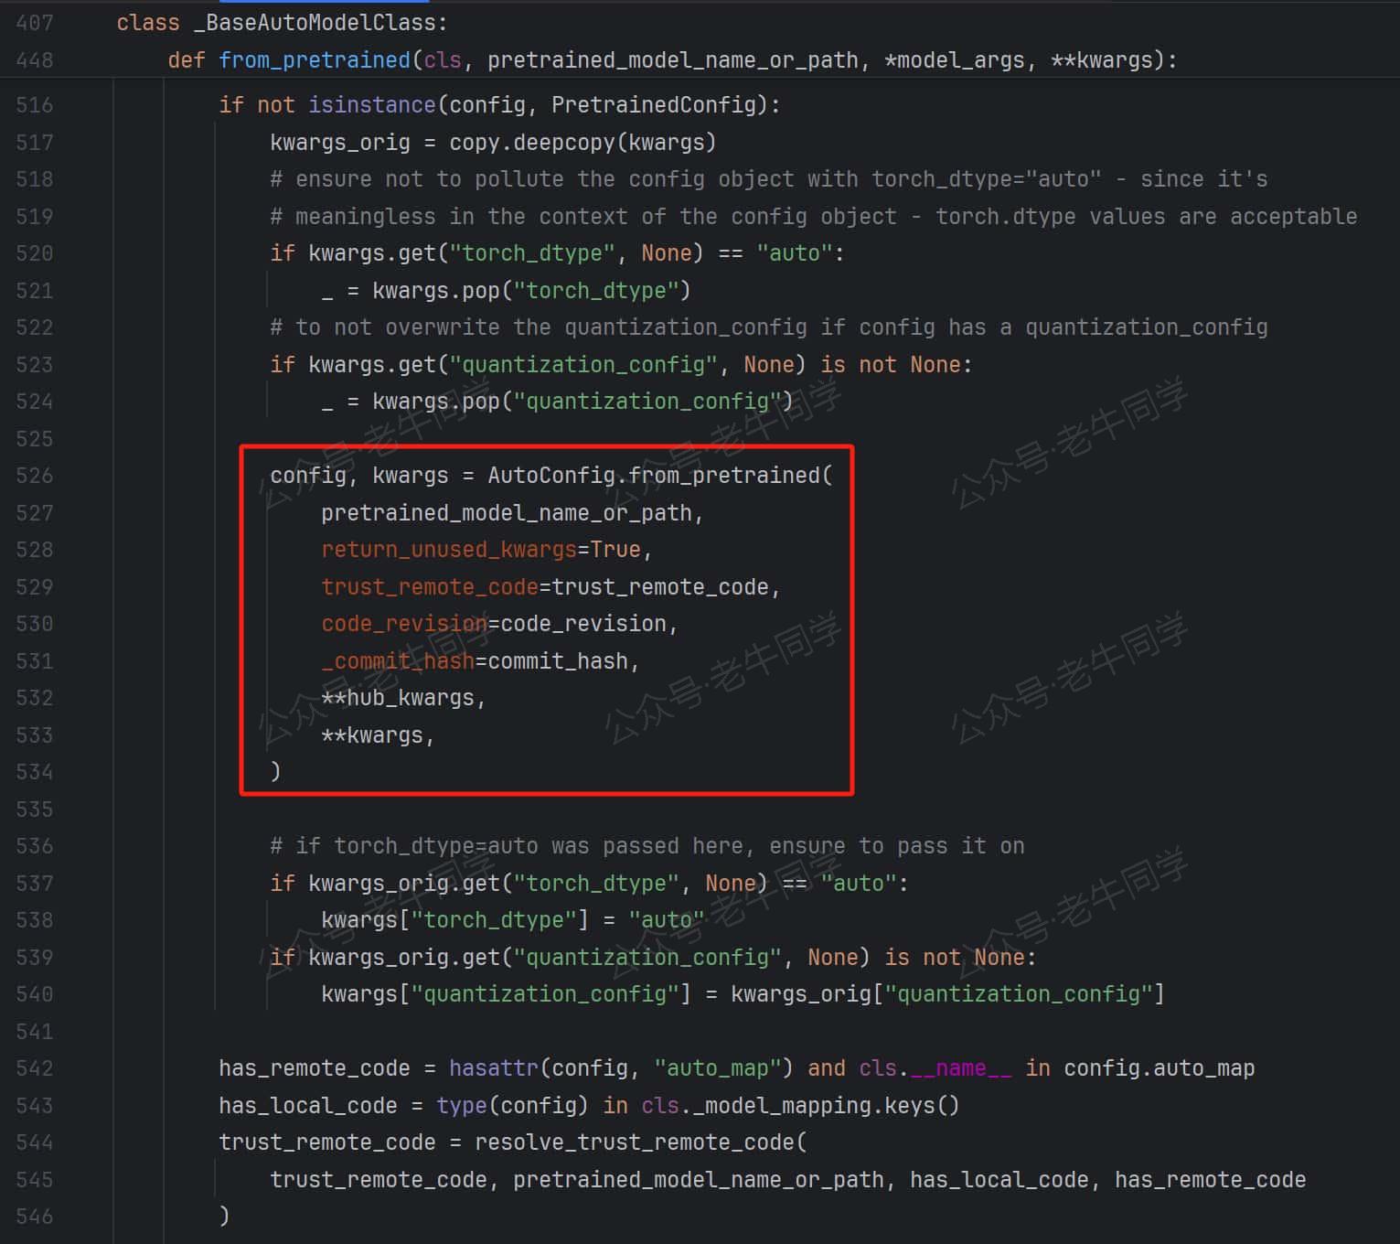The height and width of the screenshot is (1244, 1400).
Task: Jump to sticky header class _BaseAutoModelClass
Action: pyautogui.click(x=282, y=23)
